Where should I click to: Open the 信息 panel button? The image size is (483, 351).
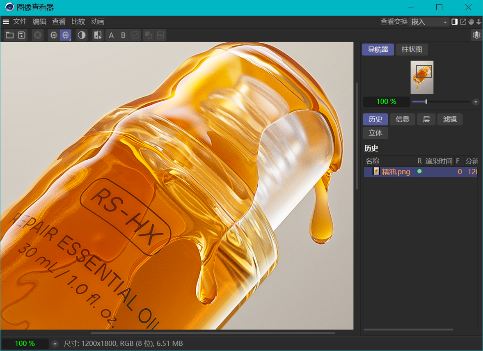tap(402, 119)
